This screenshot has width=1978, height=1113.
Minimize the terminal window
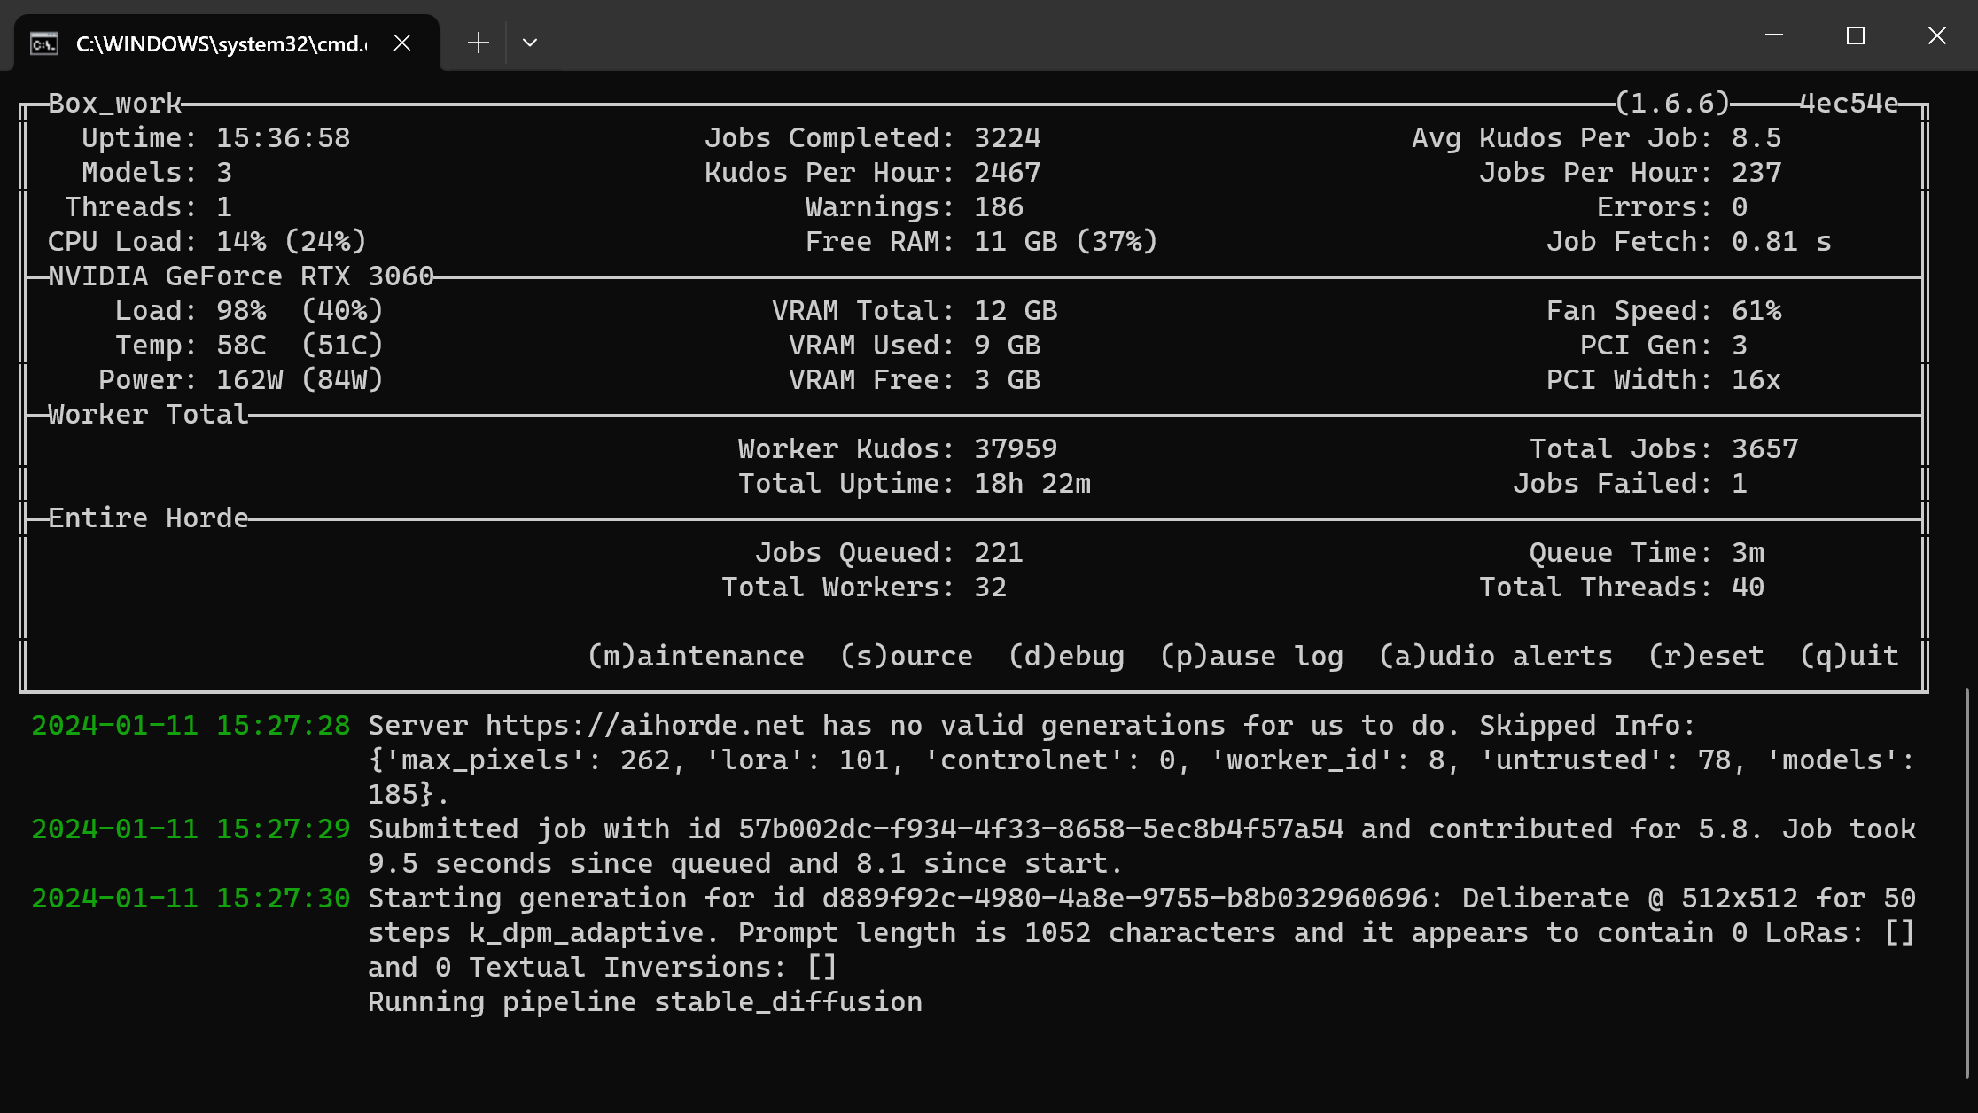[x=1774, y=35]
